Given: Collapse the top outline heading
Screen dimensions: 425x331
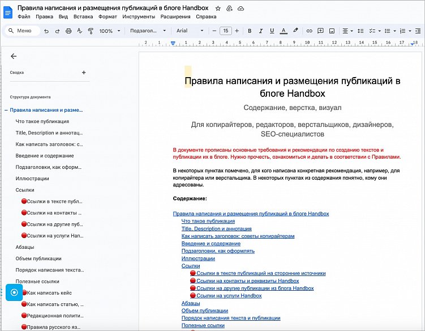Looking at the screenshot, I should click(x=6, y=111).
